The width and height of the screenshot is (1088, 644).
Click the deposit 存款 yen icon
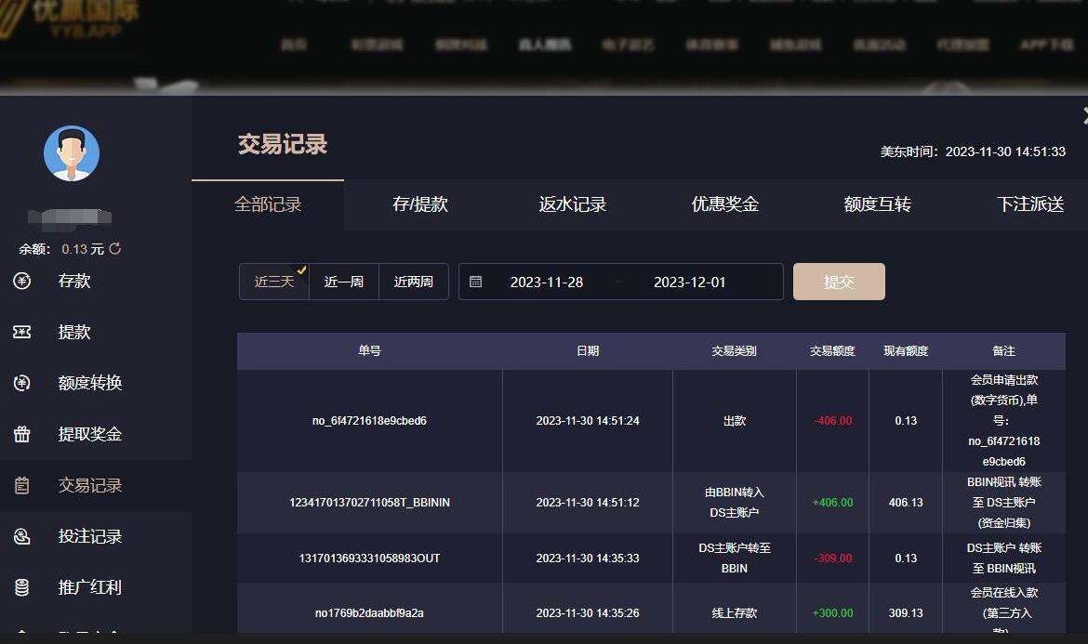[22, 281]
